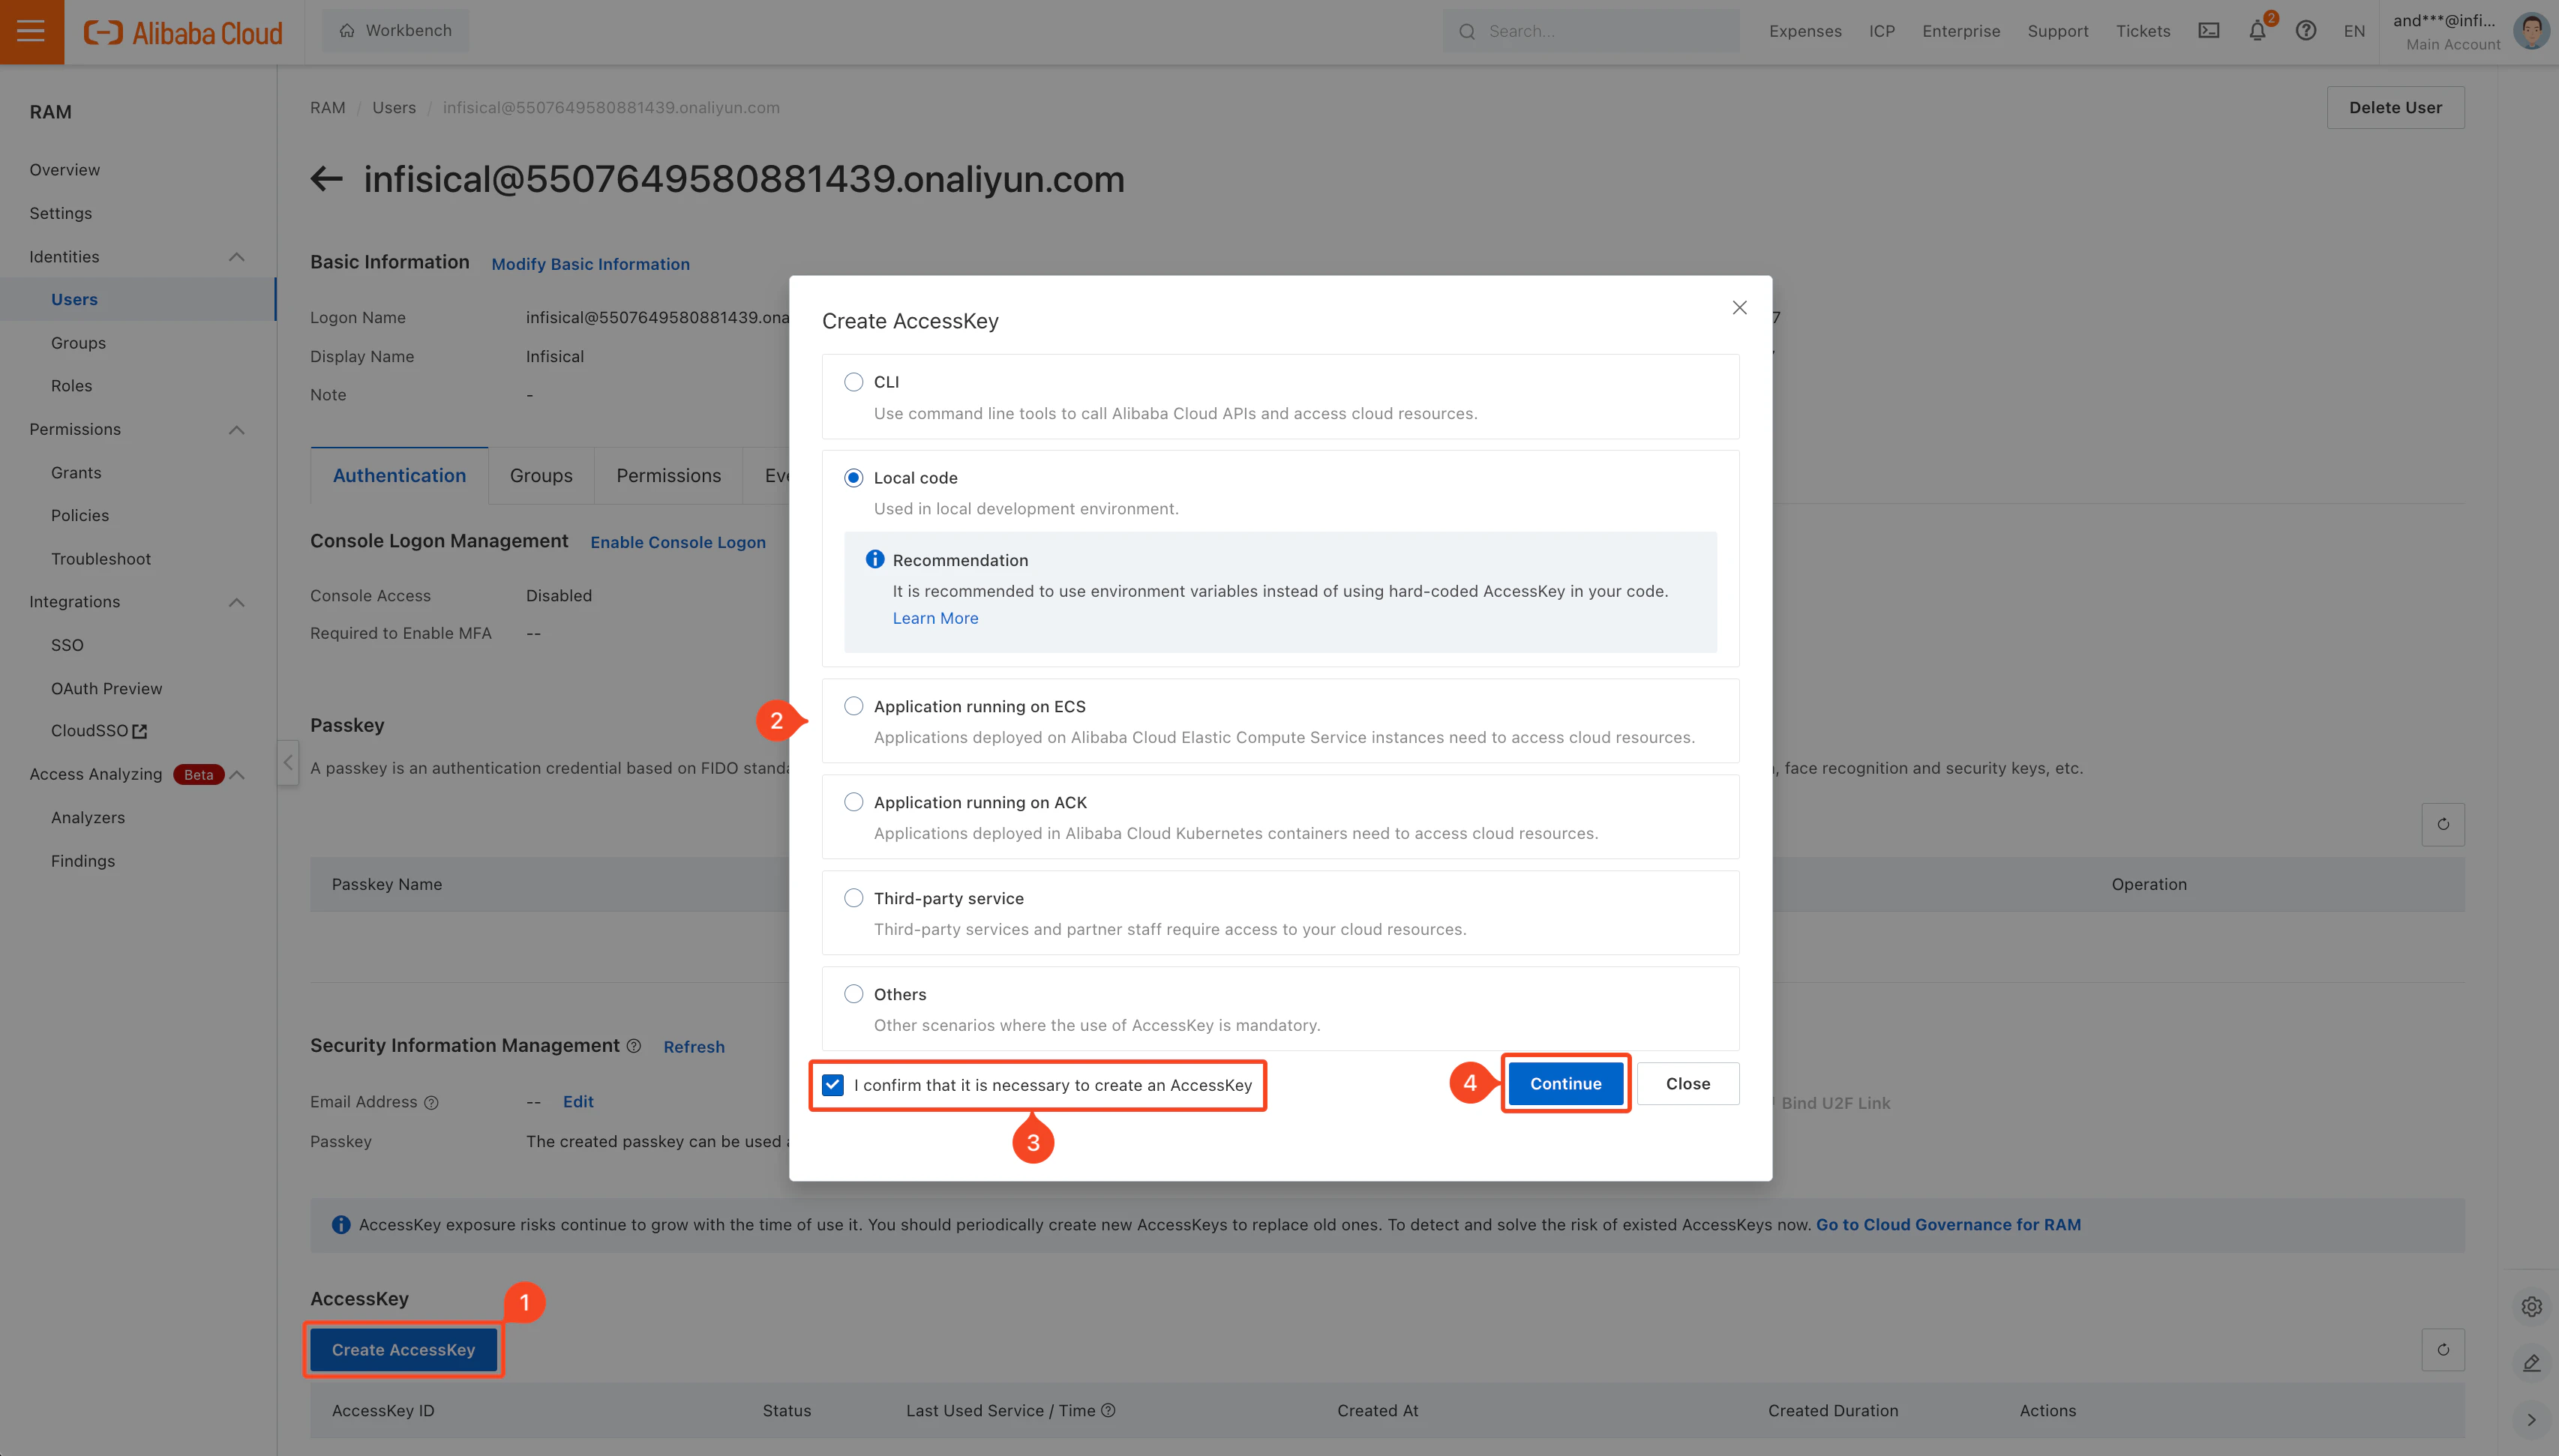Viewport: 2559px width, 1456px height.
Task: Click Enable Console Logon link
Action: [678, 542]
